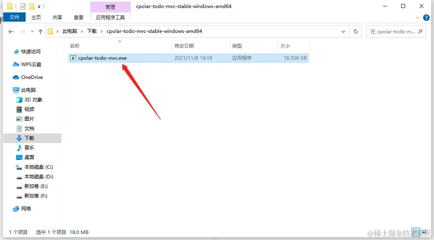Click the 快速访问 star icon

click(x=16, y=51)
